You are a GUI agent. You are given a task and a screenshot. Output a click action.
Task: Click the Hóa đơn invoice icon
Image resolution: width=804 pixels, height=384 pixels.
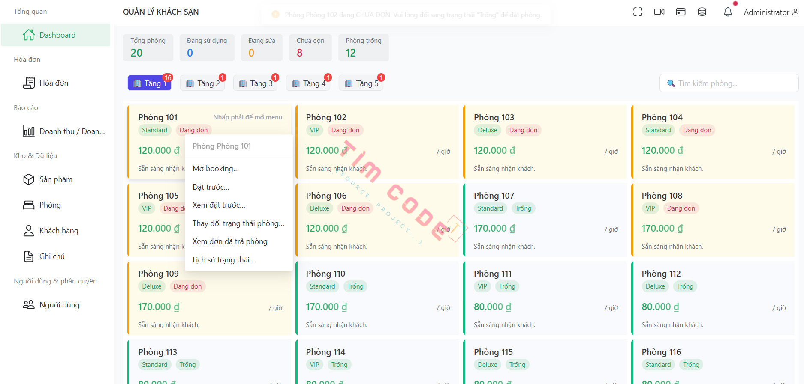tap(29, 83)
